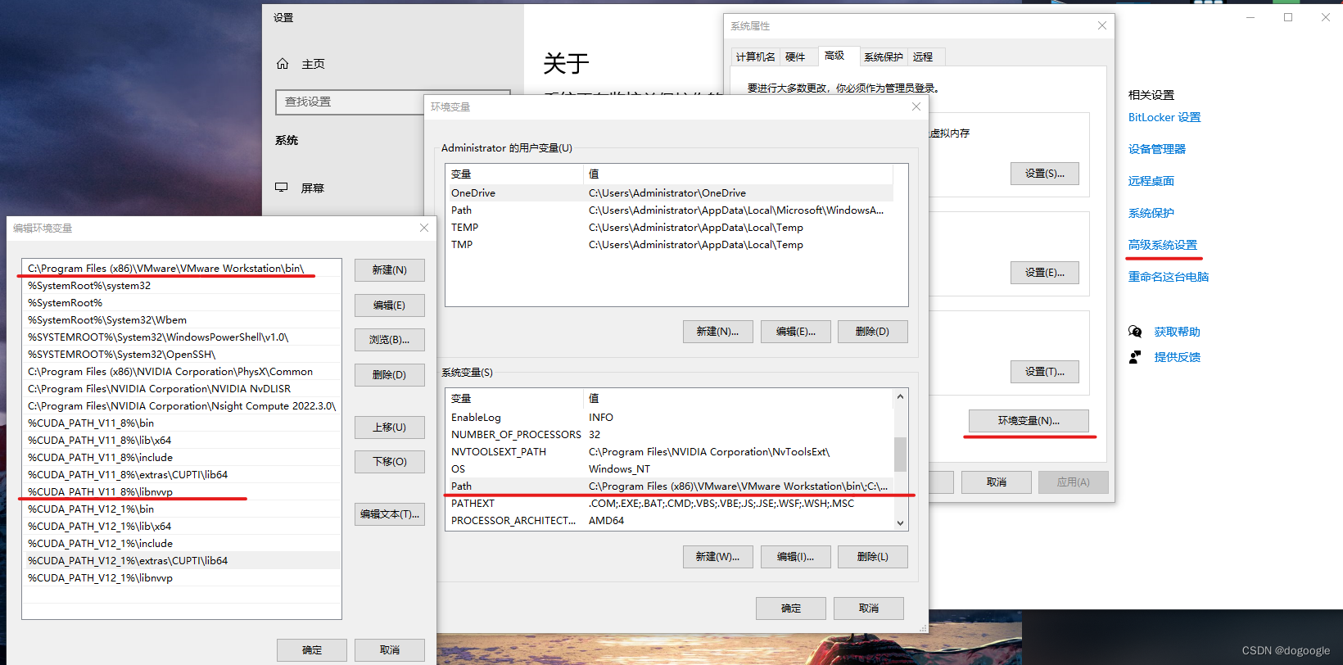
Task: Click 变量 column header in user variables
Action: click(514, 174)
